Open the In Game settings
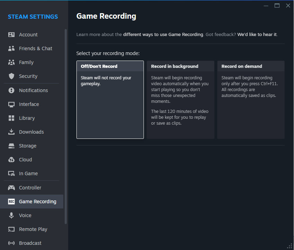Viewport: 294px width, 250px height. 28,173
